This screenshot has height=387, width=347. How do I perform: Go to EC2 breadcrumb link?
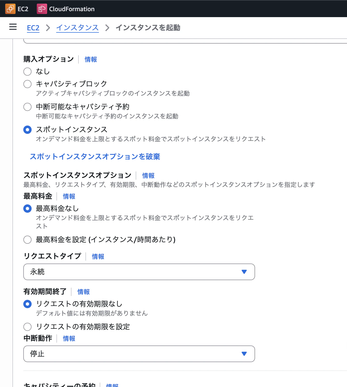[33, 28]
